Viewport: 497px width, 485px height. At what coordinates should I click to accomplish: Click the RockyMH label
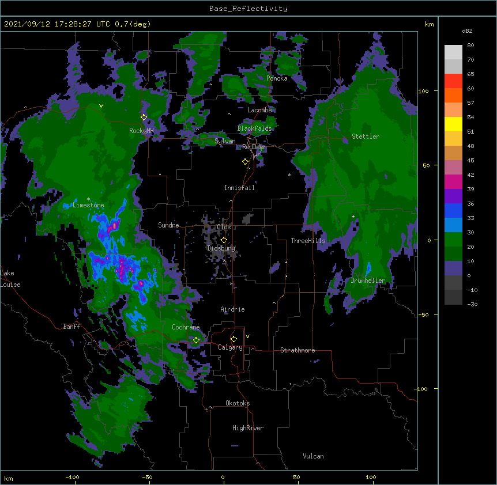pos(141,131)
